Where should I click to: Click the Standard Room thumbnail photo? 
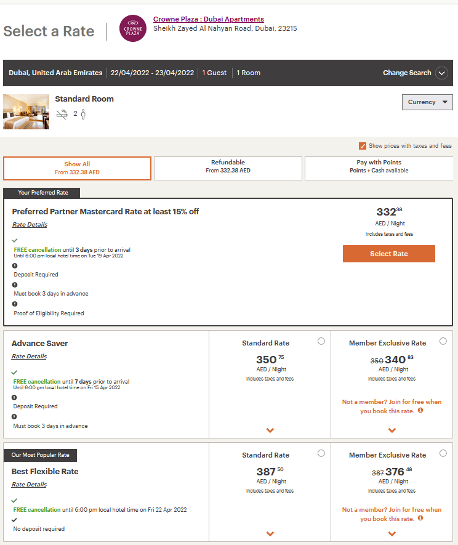pyautogui.click(x=26, y=111)
